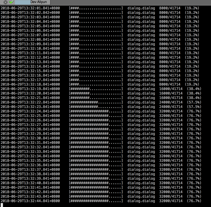Click 'dialog.dialog' in the 13:32:38 row
Screen dimensions: 211x207
pos(141,174)
